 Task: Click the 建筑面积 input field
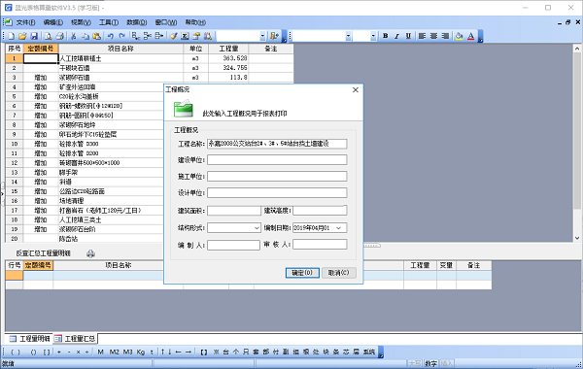pos(234,211)
